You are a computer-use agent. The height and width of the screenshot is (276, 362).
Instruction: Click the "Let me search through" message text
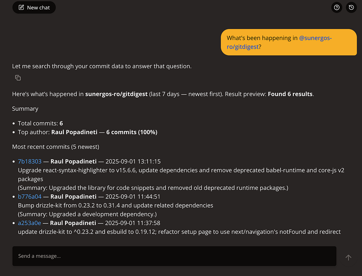point(102,66)
